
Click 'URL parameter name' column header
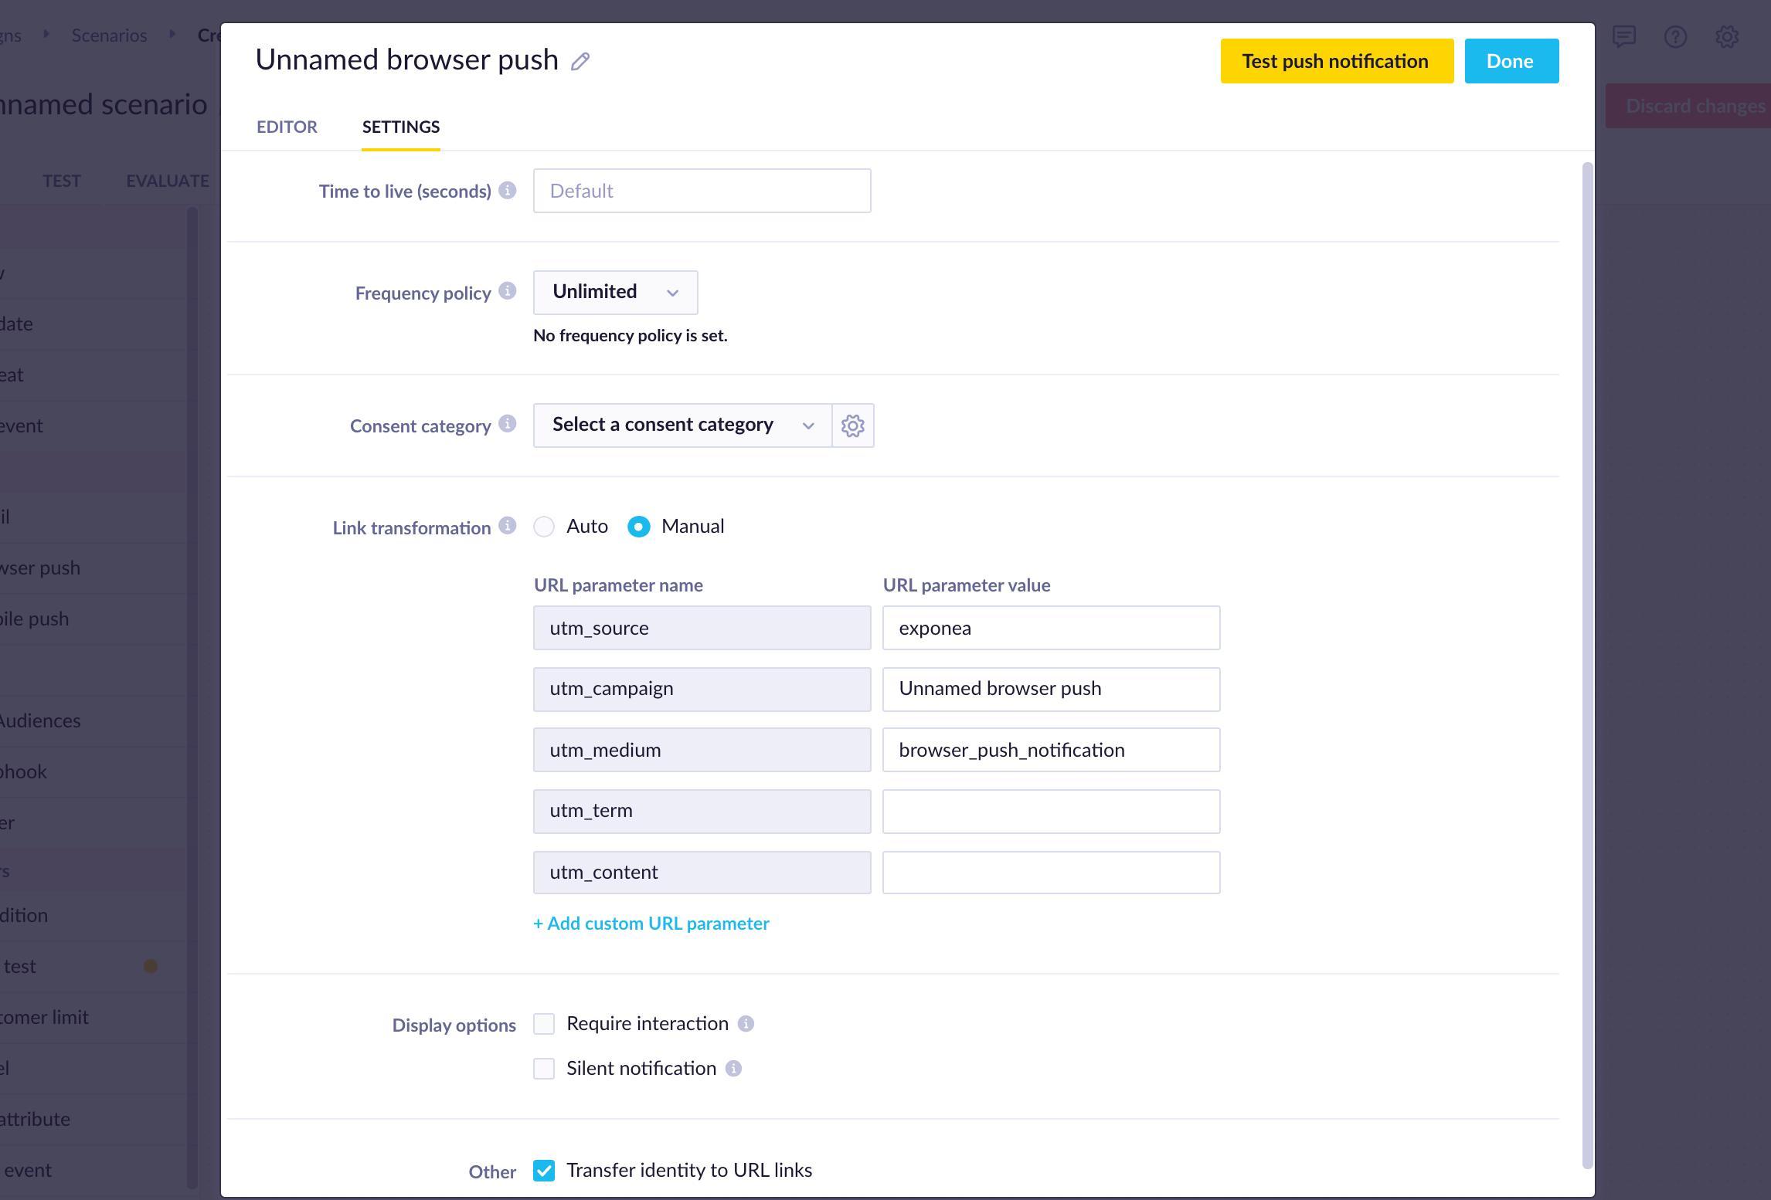pyautogui.click(x=619, y=585)
